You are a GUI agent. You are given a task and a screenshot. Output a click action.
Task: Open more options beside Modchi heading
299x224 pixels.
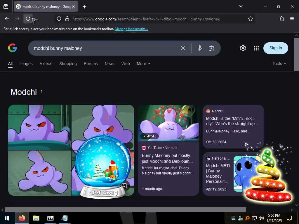click(41, 92)
